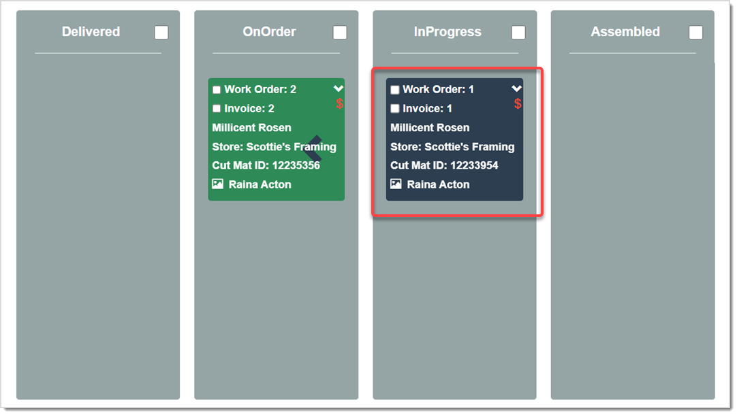Screen dimensions: 737x415
Task: Toggle the Assembled column checkbox
Action: point(695,33)
